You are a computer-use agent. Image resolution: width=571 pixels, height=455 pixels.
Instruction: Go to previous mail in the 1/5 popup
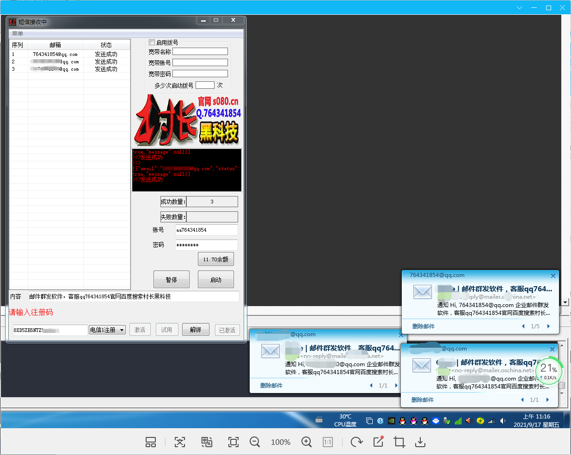point(523,326)
